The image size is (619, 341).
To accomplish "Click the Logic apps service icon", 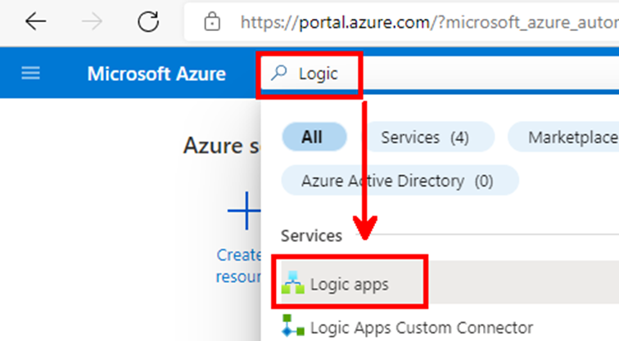I will tap(293, 283).
